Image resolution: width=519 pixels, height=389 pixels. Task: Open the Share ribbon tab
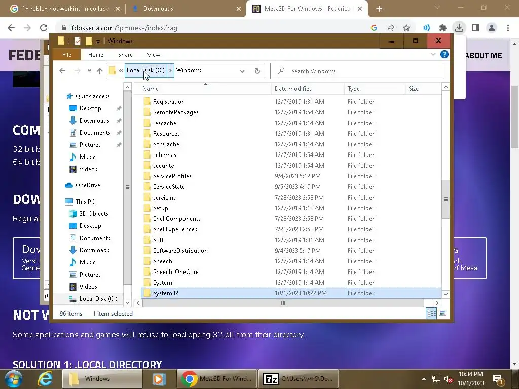pyautogui.click(x=125, y=55)
